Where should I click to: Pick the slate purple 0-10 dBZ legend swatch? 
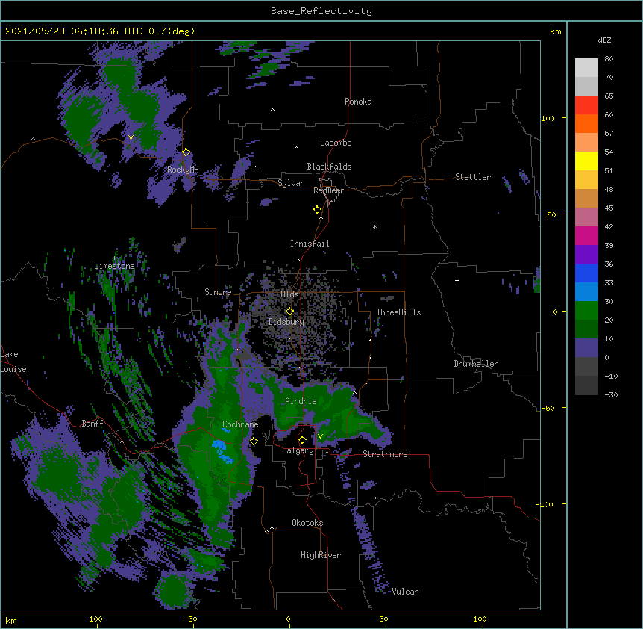pyautogui.click(x=586, y=348)
